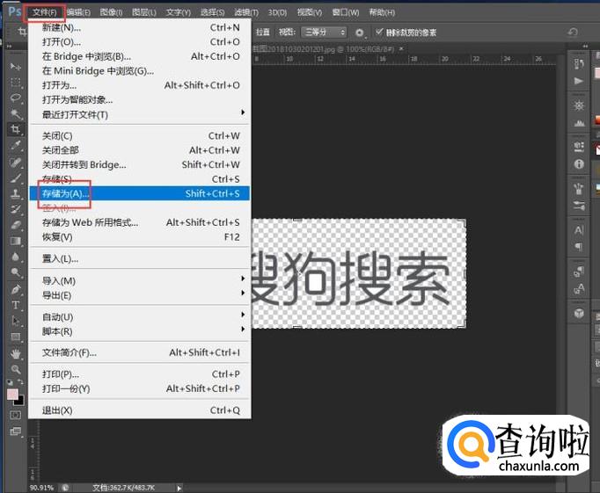Open the Info panel icon
600x493 pixels.
pos(579,164)
